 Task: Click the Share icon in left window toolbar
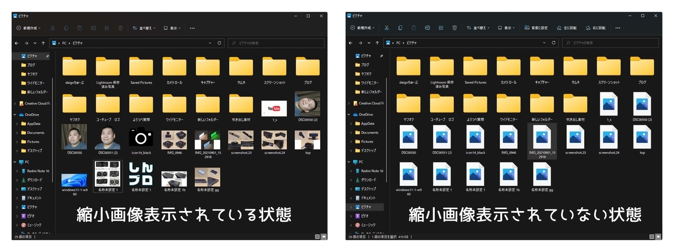point(107,27)
